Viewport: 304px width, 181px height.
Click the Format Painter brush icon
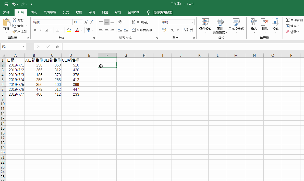[x=15, y=32]
